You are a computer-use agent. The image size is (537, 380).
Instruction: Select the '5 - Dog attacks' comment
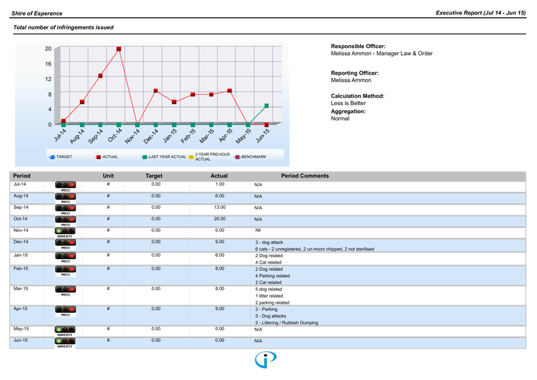point(270,316)
